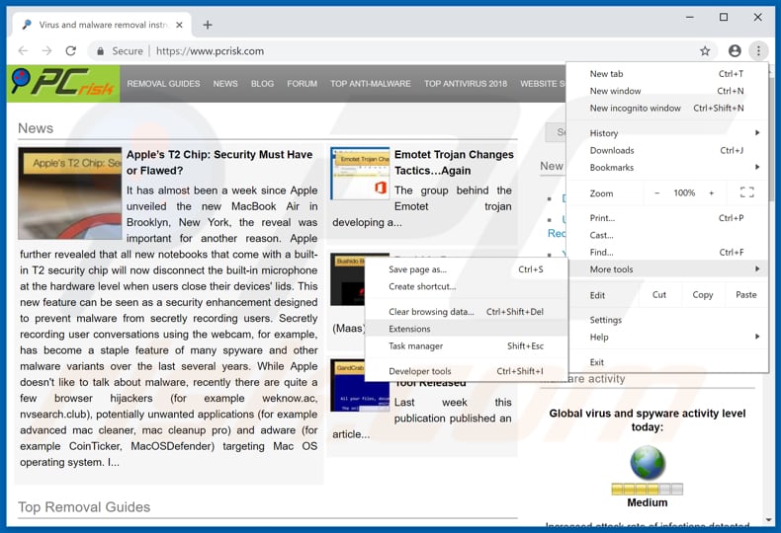Open a new tab with plus button
This screenshot has height=533, width=781.
[208, 24]
